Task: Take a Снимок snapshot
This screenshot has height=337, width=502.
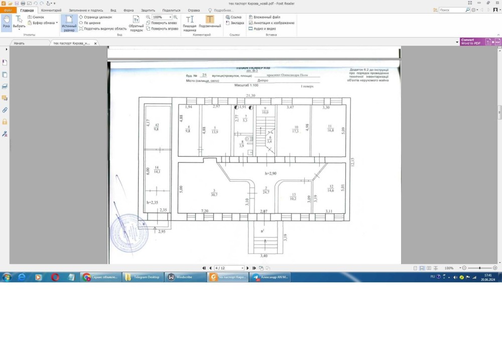Action: pos(36,17)
